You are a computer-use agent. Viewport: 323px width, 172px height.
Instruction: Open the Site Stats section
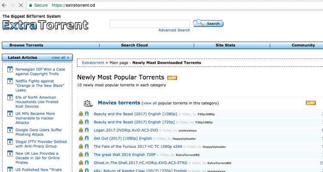pos(225,45)
